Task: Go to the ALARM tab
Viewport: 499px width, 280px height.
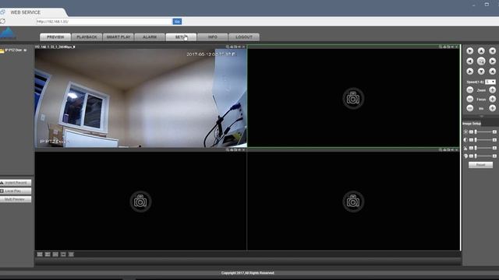Action: tap(150, 37)
